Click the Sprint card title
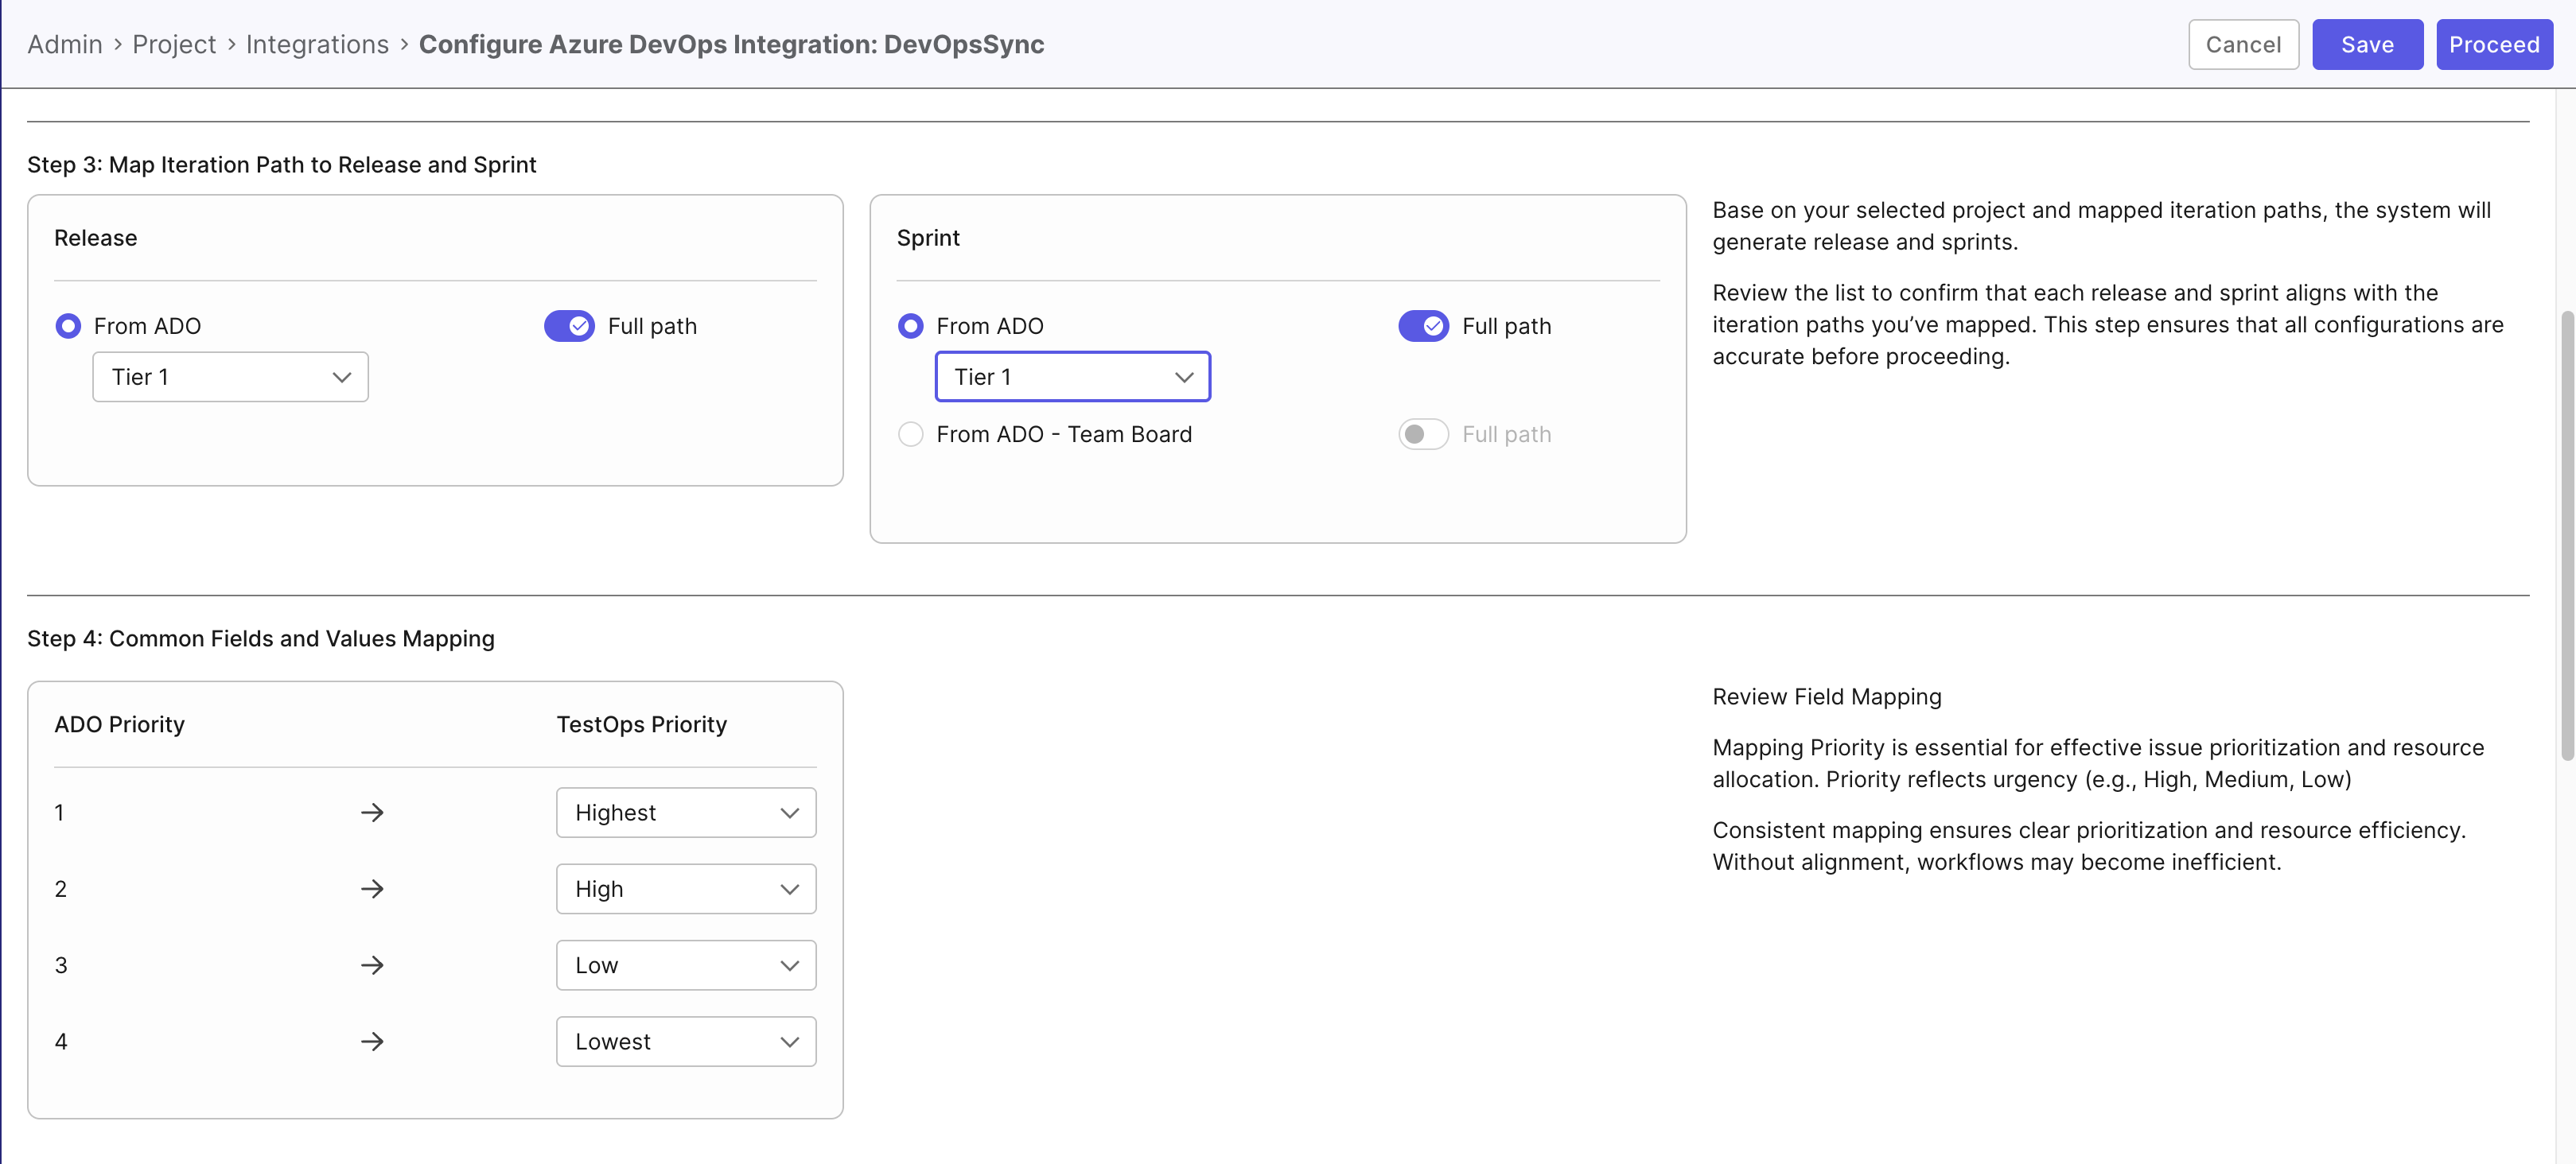Screen dimensions: 2576x1164 [x=928, y=239]
